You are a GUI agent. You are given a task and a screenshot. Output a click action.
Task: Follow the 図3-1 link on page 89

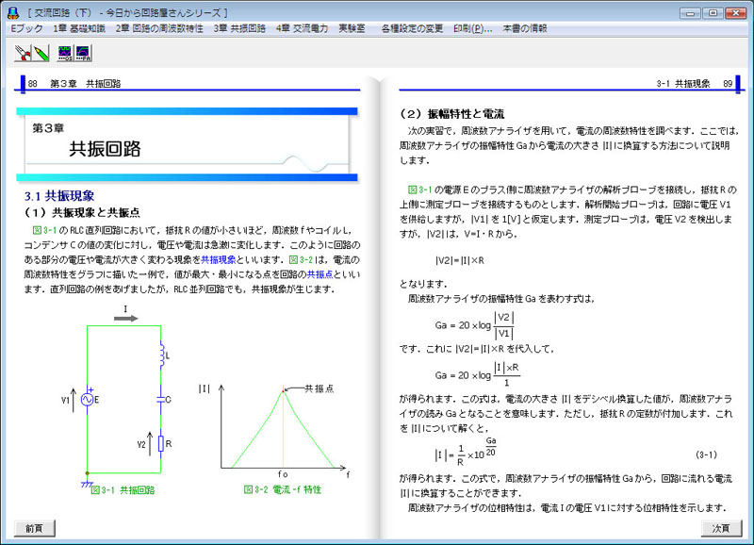pos(419,190)
